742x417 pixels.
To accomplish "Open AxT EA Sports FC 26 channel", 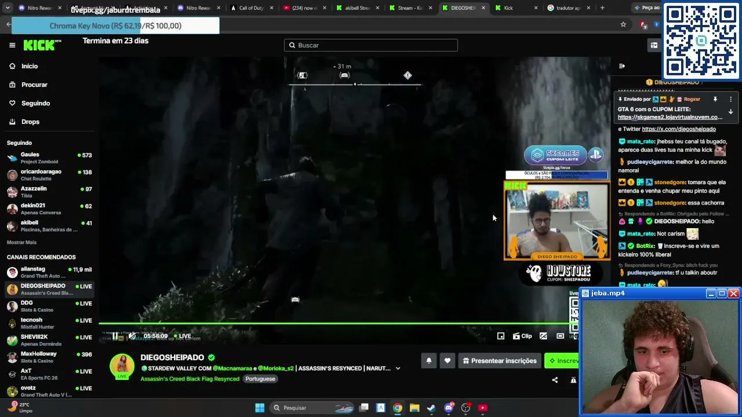I will (x=49, y=374).
